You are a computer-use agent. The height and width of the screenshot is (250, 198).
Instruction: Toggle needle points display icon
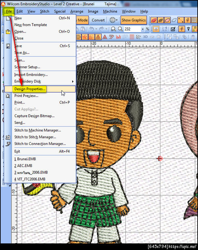[x=187, y=20]
